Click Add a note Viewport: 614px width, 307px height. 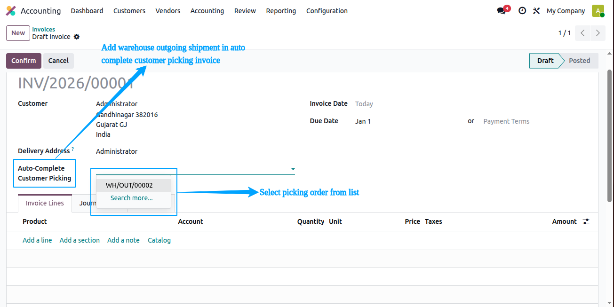coord(123,240)
